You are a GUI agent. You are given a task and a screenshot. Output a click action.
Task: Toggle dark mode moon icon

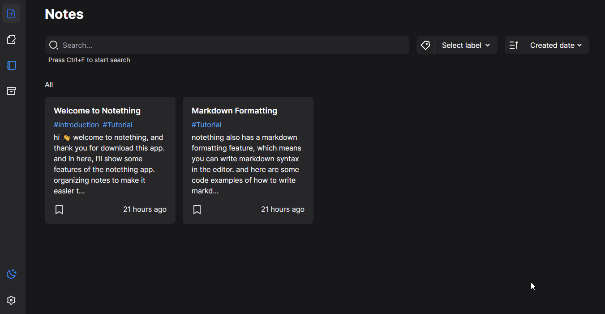click(11, 274)
